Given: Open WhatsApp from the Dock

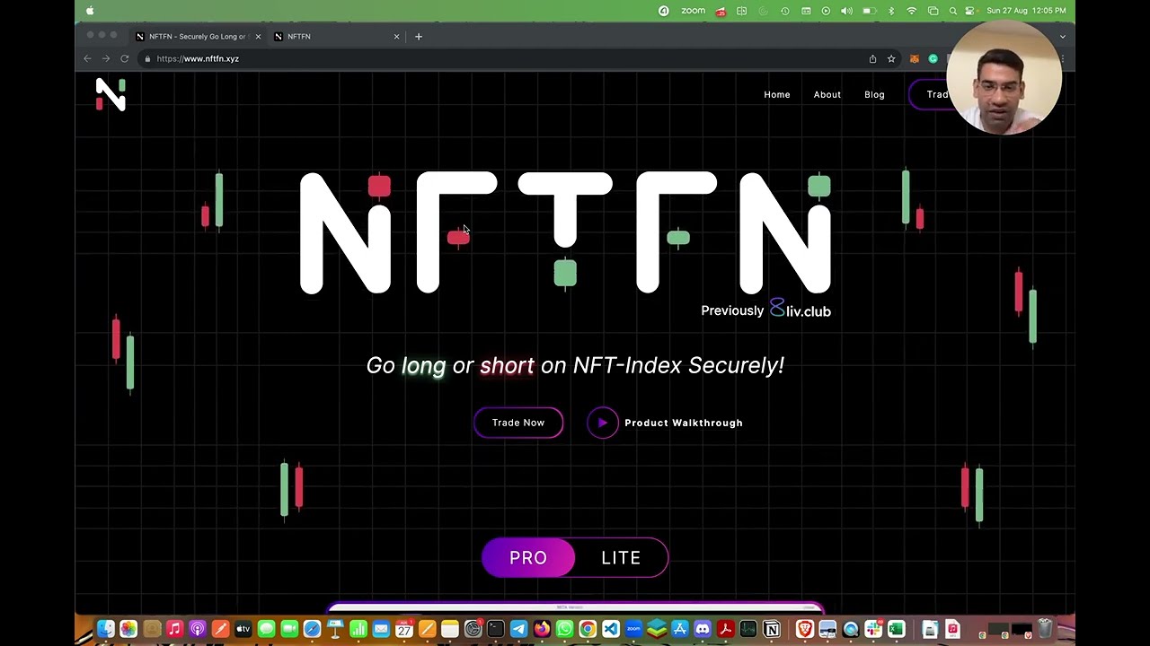Looking at the screenshot, I should click(x=565, y=629).
